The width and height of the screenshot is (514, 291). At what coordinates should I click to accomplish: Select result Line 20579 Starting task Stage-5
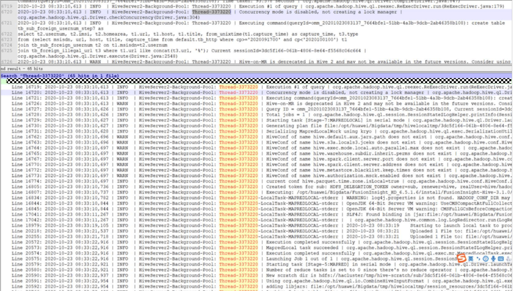[257, 264]
